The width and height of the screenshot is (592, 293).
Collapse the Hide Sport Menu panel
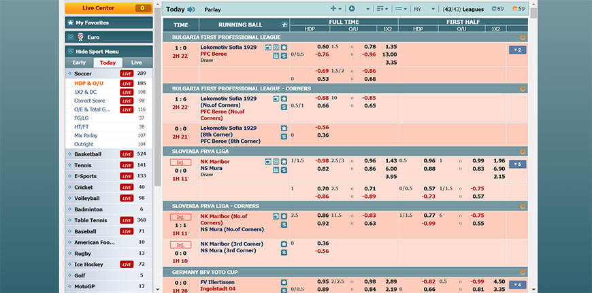(x=109, y=52)
